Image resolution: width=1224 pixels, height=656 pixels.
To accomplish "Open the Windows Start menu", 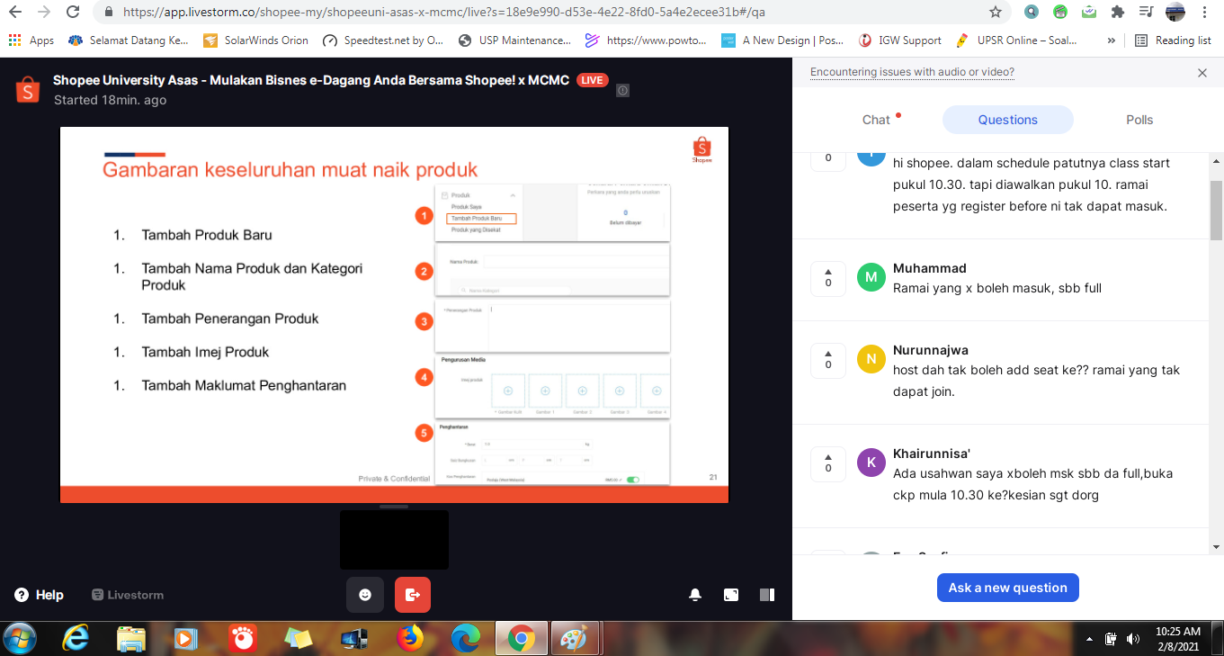I will (21, 639).
